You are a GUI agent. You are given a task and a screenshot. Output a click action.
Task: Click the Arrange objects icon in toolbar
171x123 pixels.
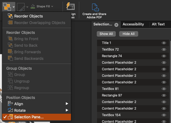[x=7, y=7]
